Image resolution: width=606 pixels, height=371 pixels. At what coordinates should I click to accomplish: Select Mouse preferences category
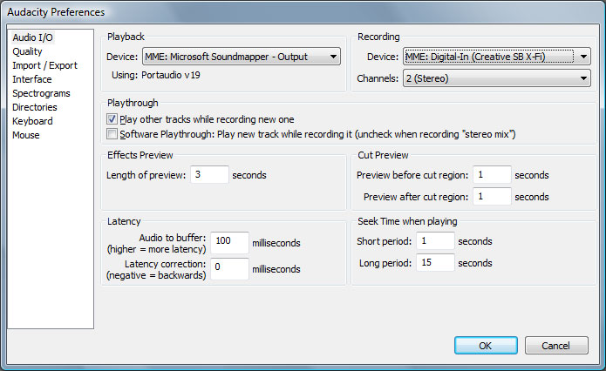(x=26, y=135)
